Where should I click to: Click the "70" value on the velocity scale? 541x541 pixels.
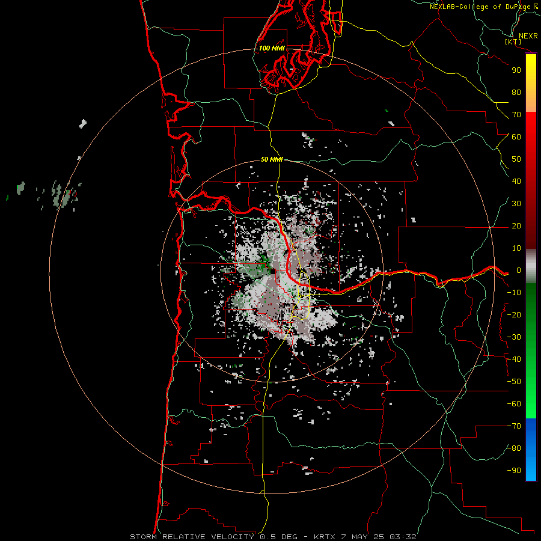tap(516, 115)
